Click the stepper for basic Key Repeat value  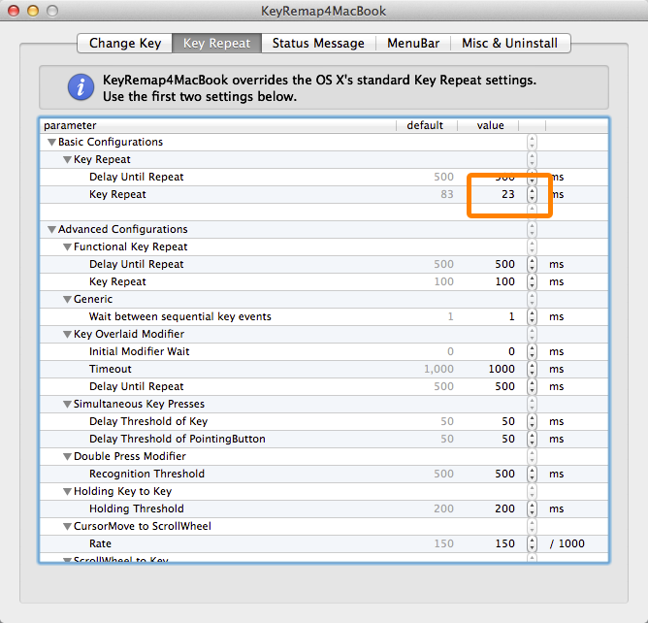click(x=531, y=194)
